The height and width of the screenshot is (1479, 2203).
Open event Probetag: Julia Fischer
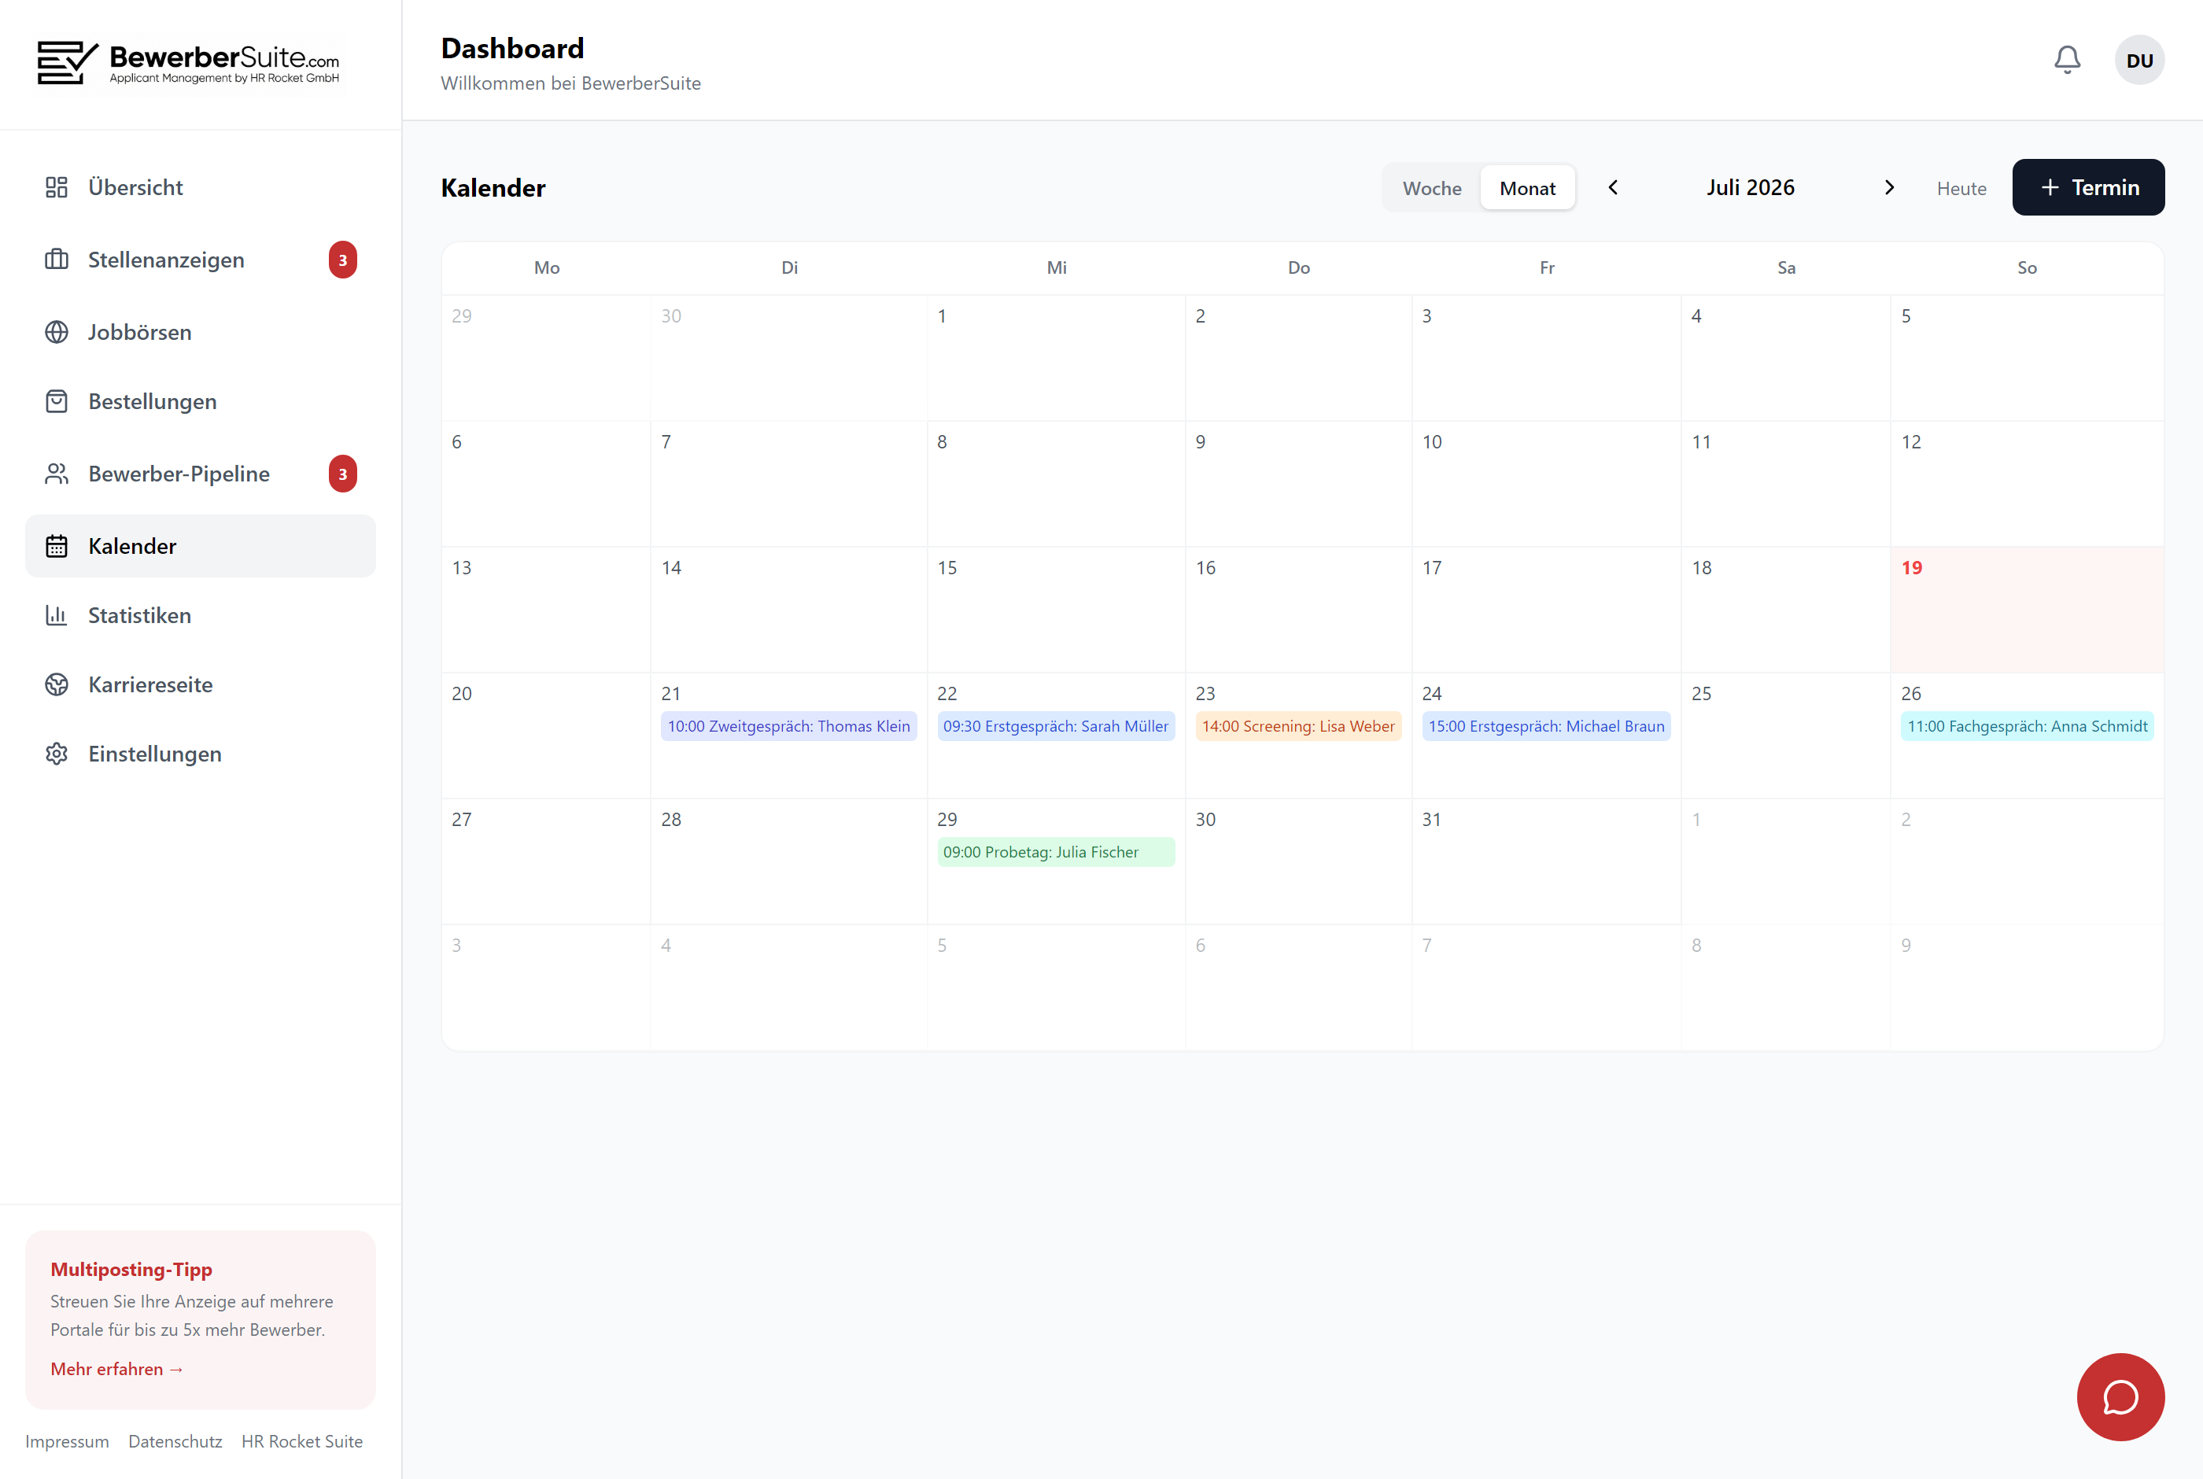(1055, 852)
